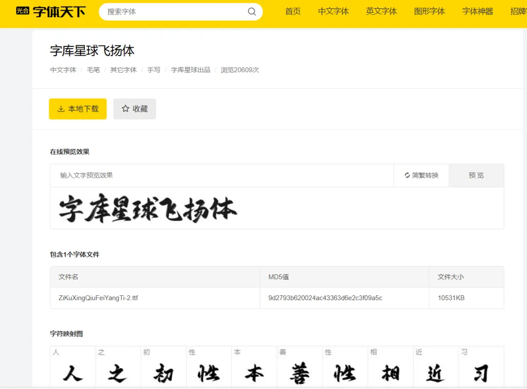Viewport: 527px width, 389px height.
Task: Click the 字库星球飞扬体 preview image
Action: [148, 209]
